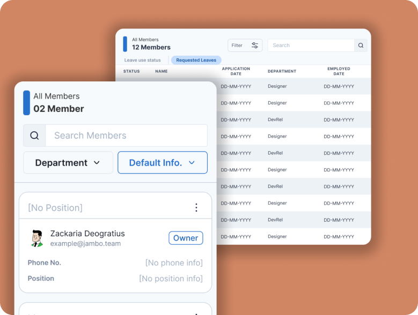The image size is (418, 315).
Task: Click the 12 Members heading
Action: (151, 47)
